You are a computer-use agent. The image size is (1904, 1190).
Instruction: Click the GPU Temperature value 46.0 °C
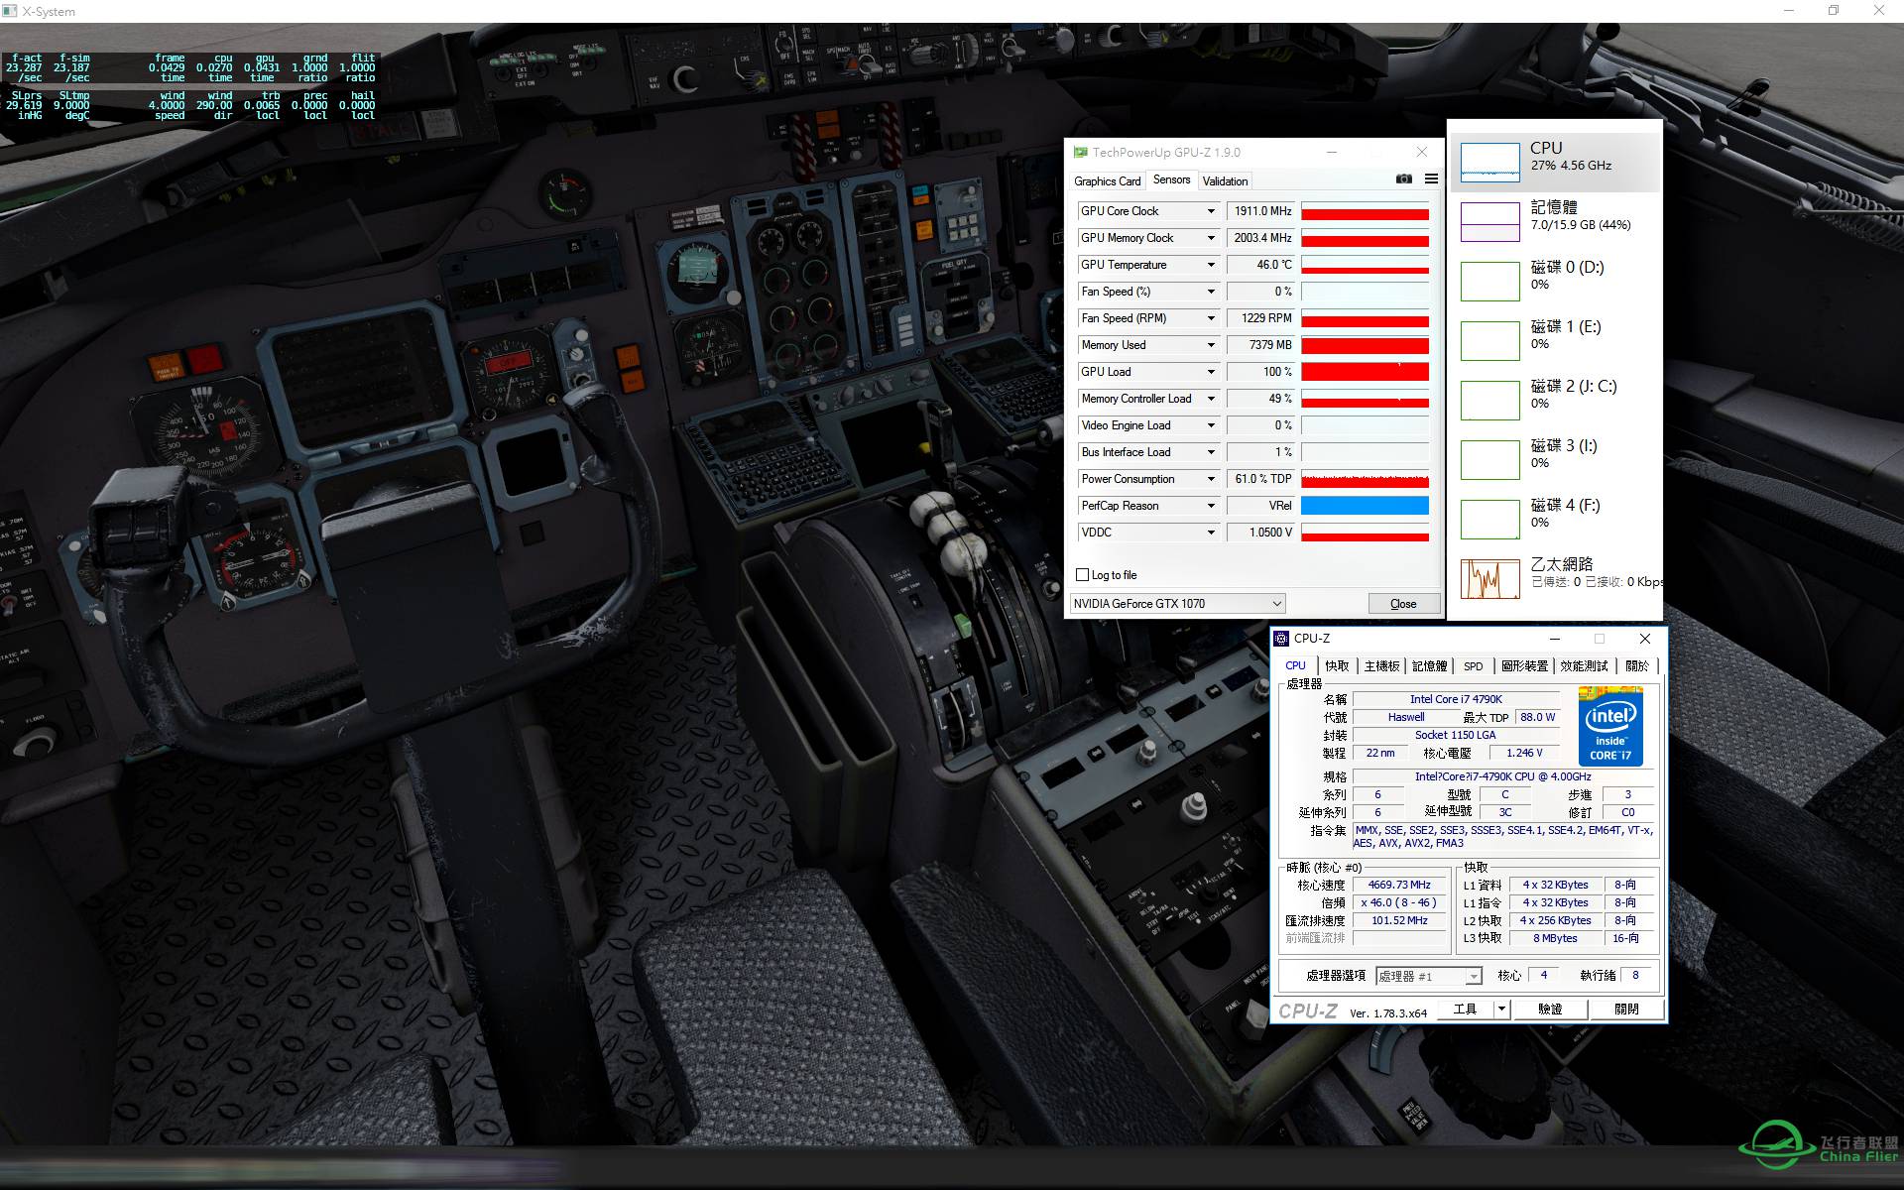pos(1261,265)
